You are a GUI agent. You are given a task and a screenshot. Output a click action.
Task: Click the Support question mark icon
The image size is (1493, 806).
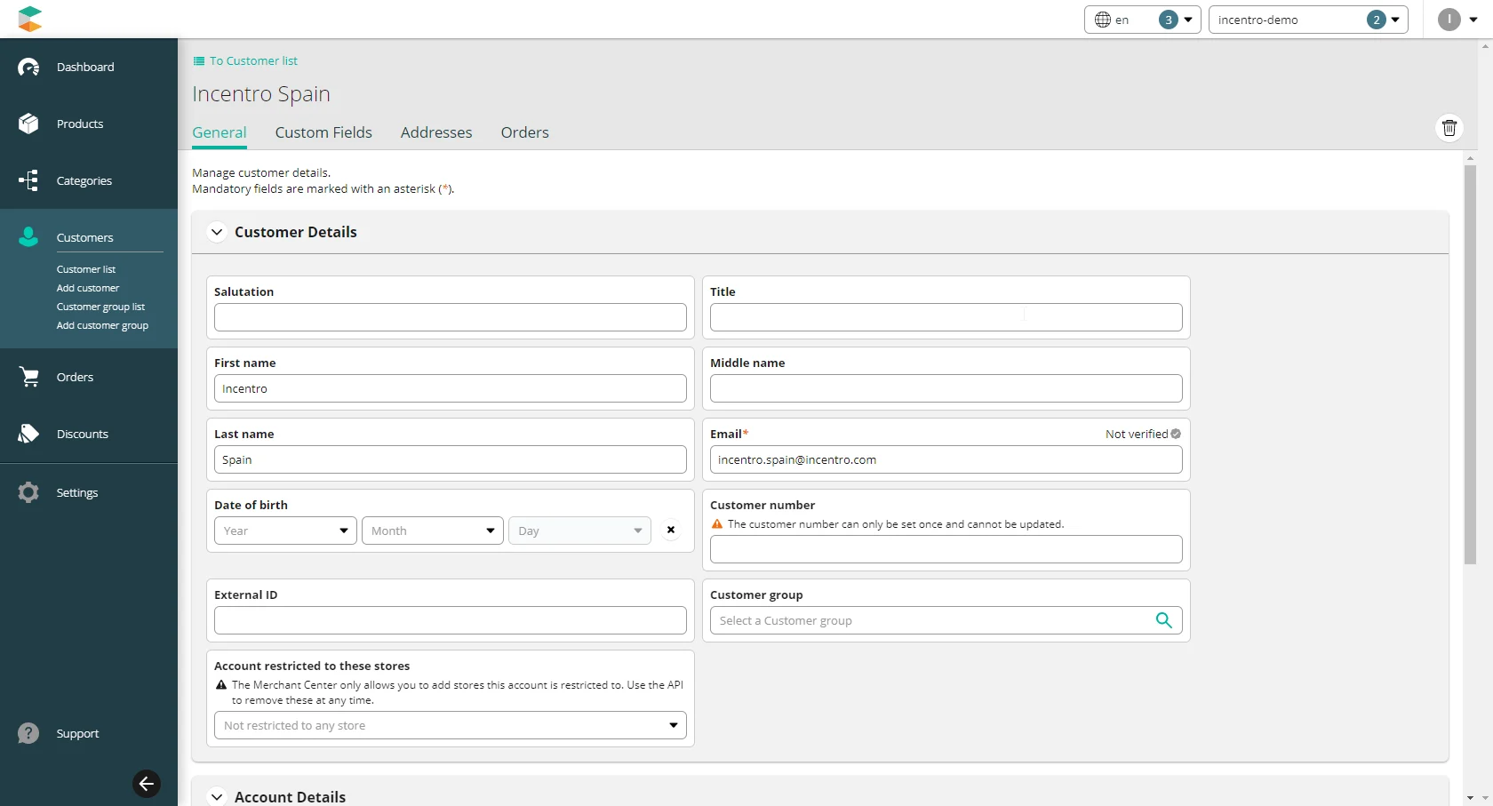click(x=28, y=733)
